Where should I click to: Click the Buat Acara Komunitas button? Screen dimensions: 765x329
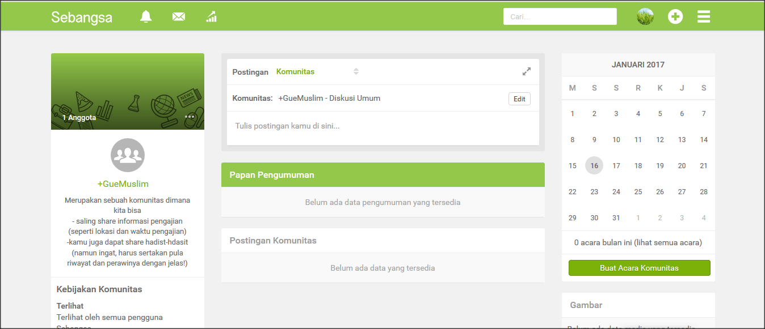[639, 268]
